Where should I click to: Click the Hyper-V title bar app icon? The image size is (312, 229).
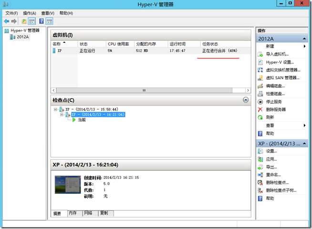[6, 4]
